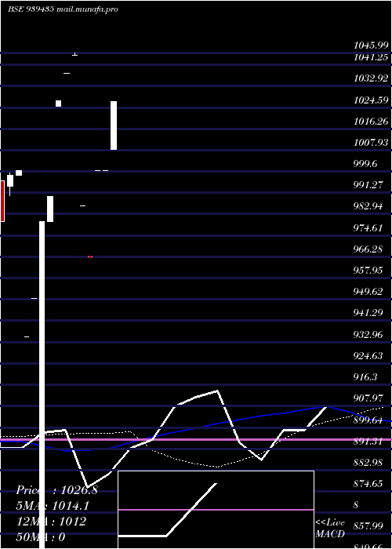Select the 949.62 axis value
The image size is (392, 549).
click(368, 292)
